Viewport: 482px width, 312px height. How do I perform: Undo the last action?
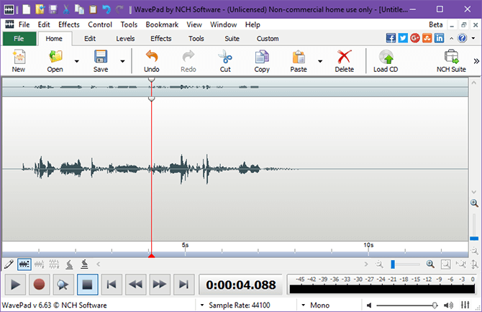click(152, 57)
